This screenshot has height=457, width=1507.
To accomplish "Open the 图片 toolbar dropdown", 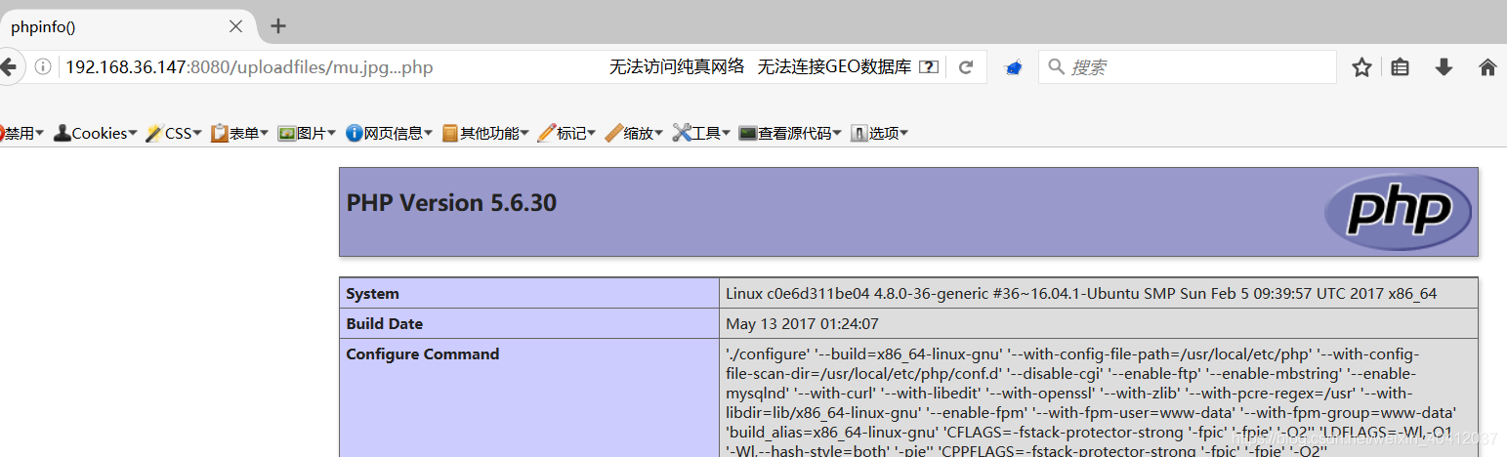I will point(307,134).
